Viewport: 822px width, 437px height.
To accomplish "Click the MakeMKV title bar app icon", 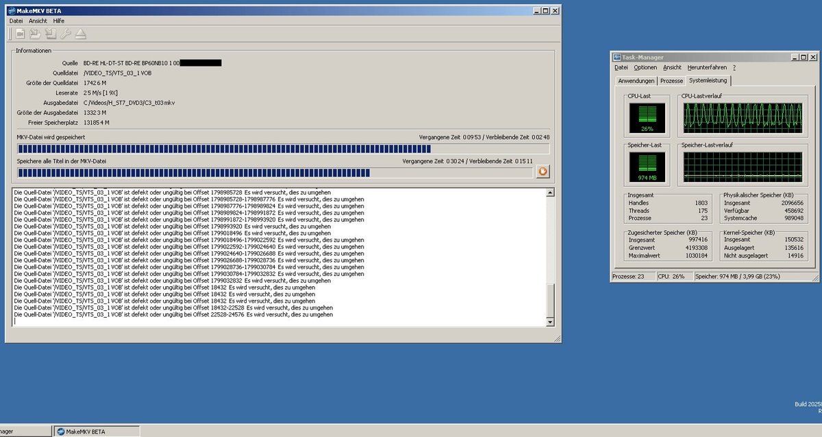I will [x=13, y=10].
